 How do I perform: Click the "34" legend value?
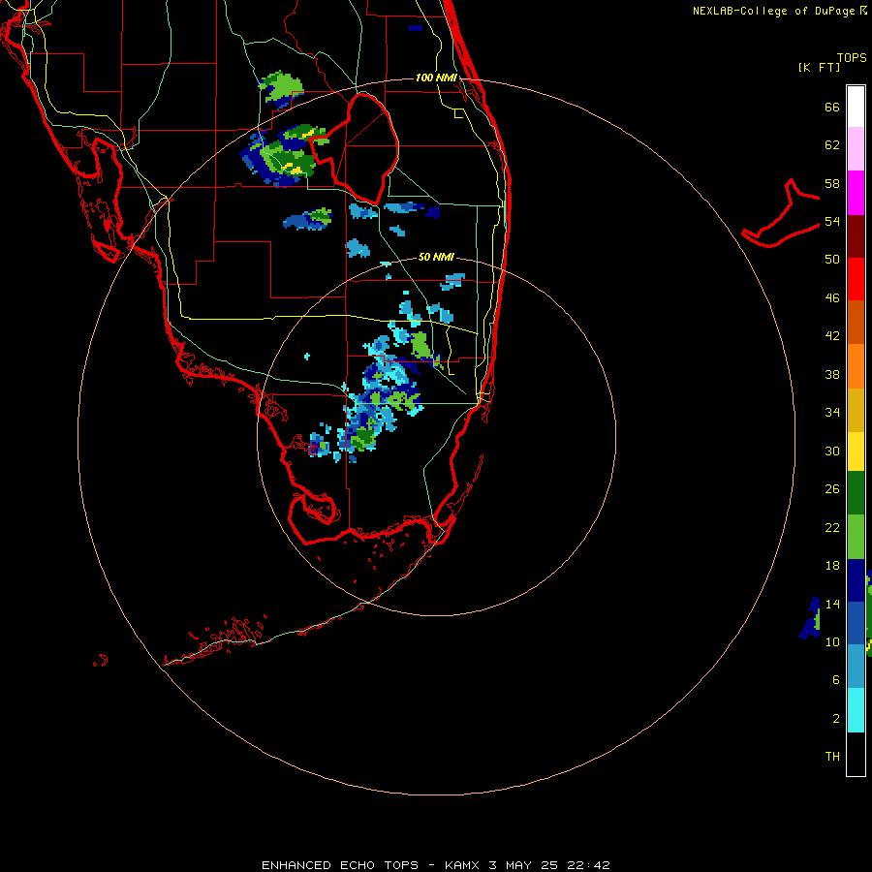832,413
